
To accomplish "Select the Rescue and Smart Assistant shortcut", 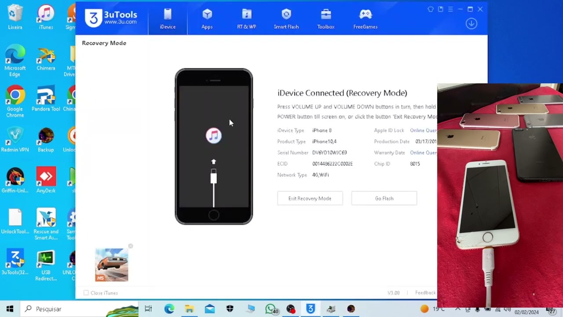I will [x=46, y=225].
